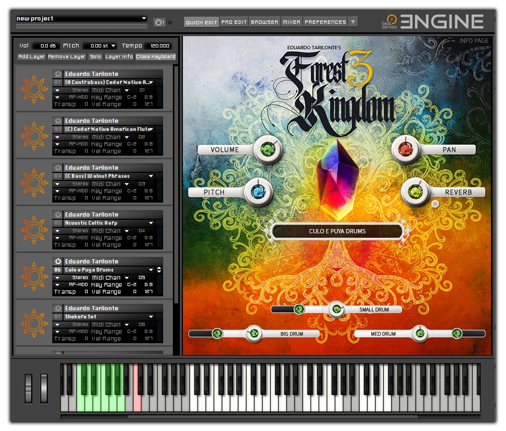Click the red PAN knob
The height and width of the screenshot is (431, 506).
point(406,150)
